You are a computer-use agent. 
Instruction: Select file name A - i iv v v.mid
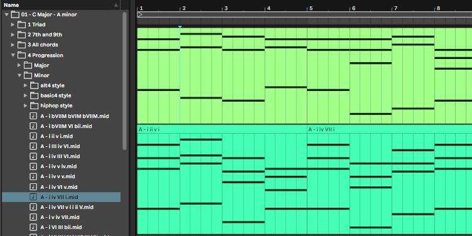58,176
